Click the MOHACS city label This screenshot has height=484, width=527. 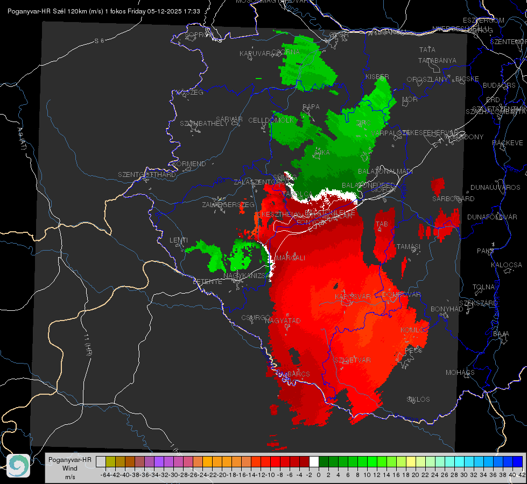click(460, 373)
